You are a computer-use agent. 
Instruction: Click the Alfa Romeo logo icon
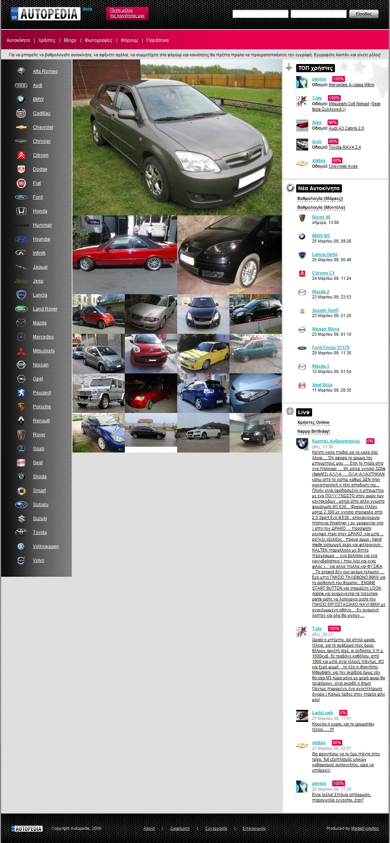(21, 71)
